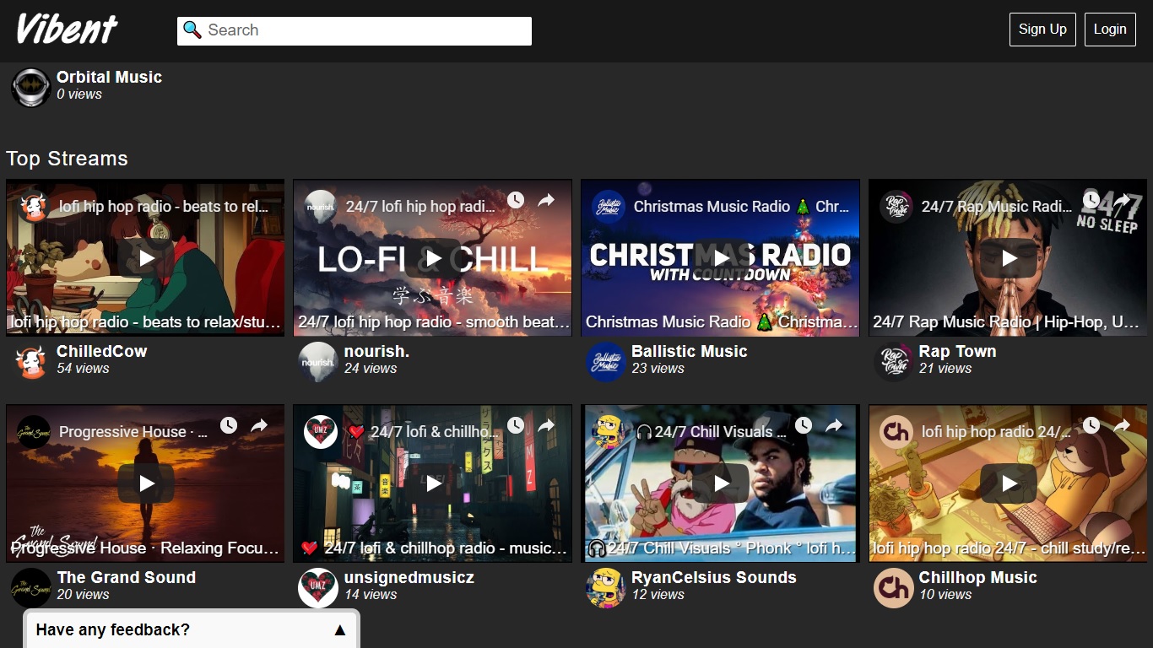Click the search field
The width and height of the screenshot is (1153, 648).
coord(355,30)
